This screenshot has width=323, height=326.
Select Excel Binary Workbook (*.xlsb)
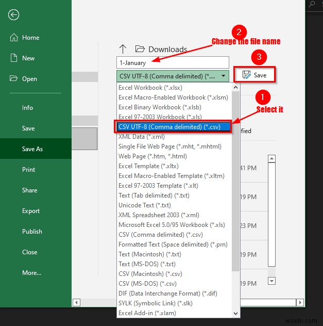point(174,107)
